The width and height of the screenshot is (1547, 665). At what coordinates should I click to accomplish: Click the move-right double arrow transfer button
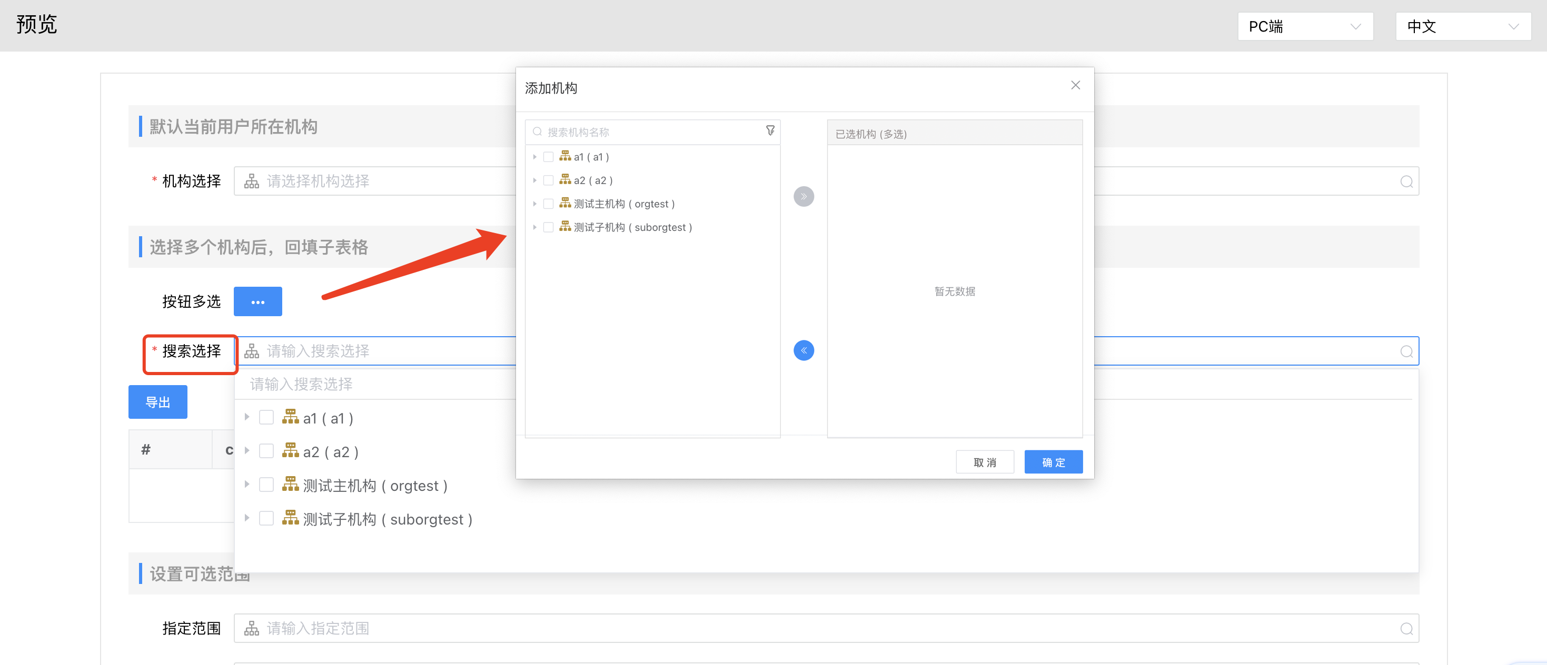click(804, 197)
